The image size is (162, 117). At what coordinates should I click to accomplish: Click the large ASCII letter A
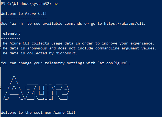point(14,88)
